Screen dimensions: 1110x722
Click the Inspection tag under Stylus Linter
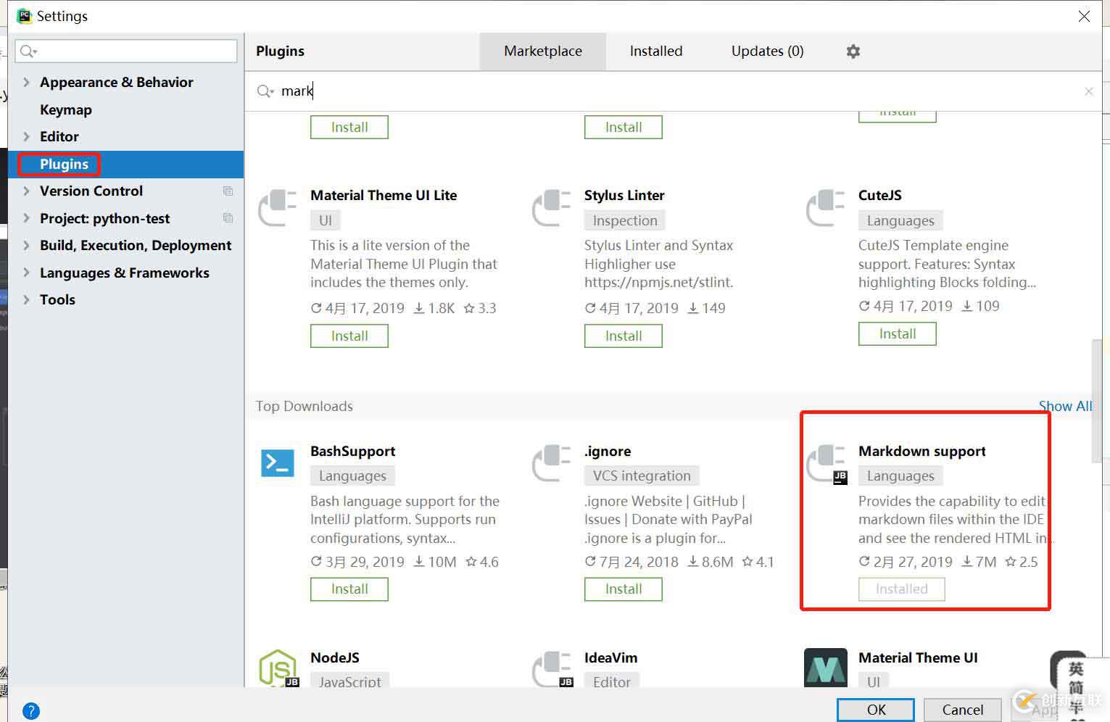click(x=625, y=220)
